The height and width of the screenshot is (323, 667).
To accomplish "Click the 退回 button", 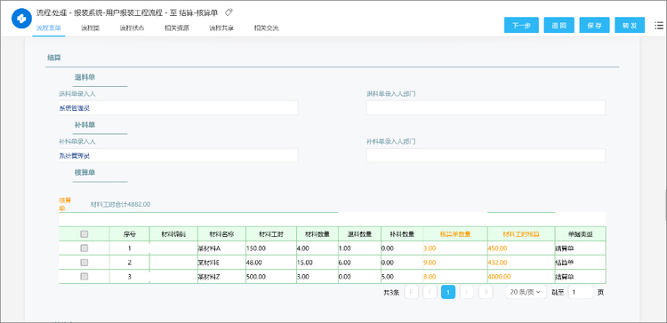I will click(559, 25).
